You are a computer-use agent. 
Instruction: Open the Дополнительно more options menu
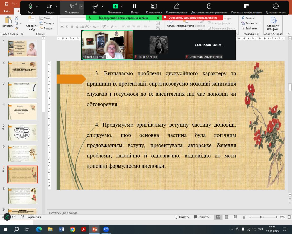(x=276, y=6)
